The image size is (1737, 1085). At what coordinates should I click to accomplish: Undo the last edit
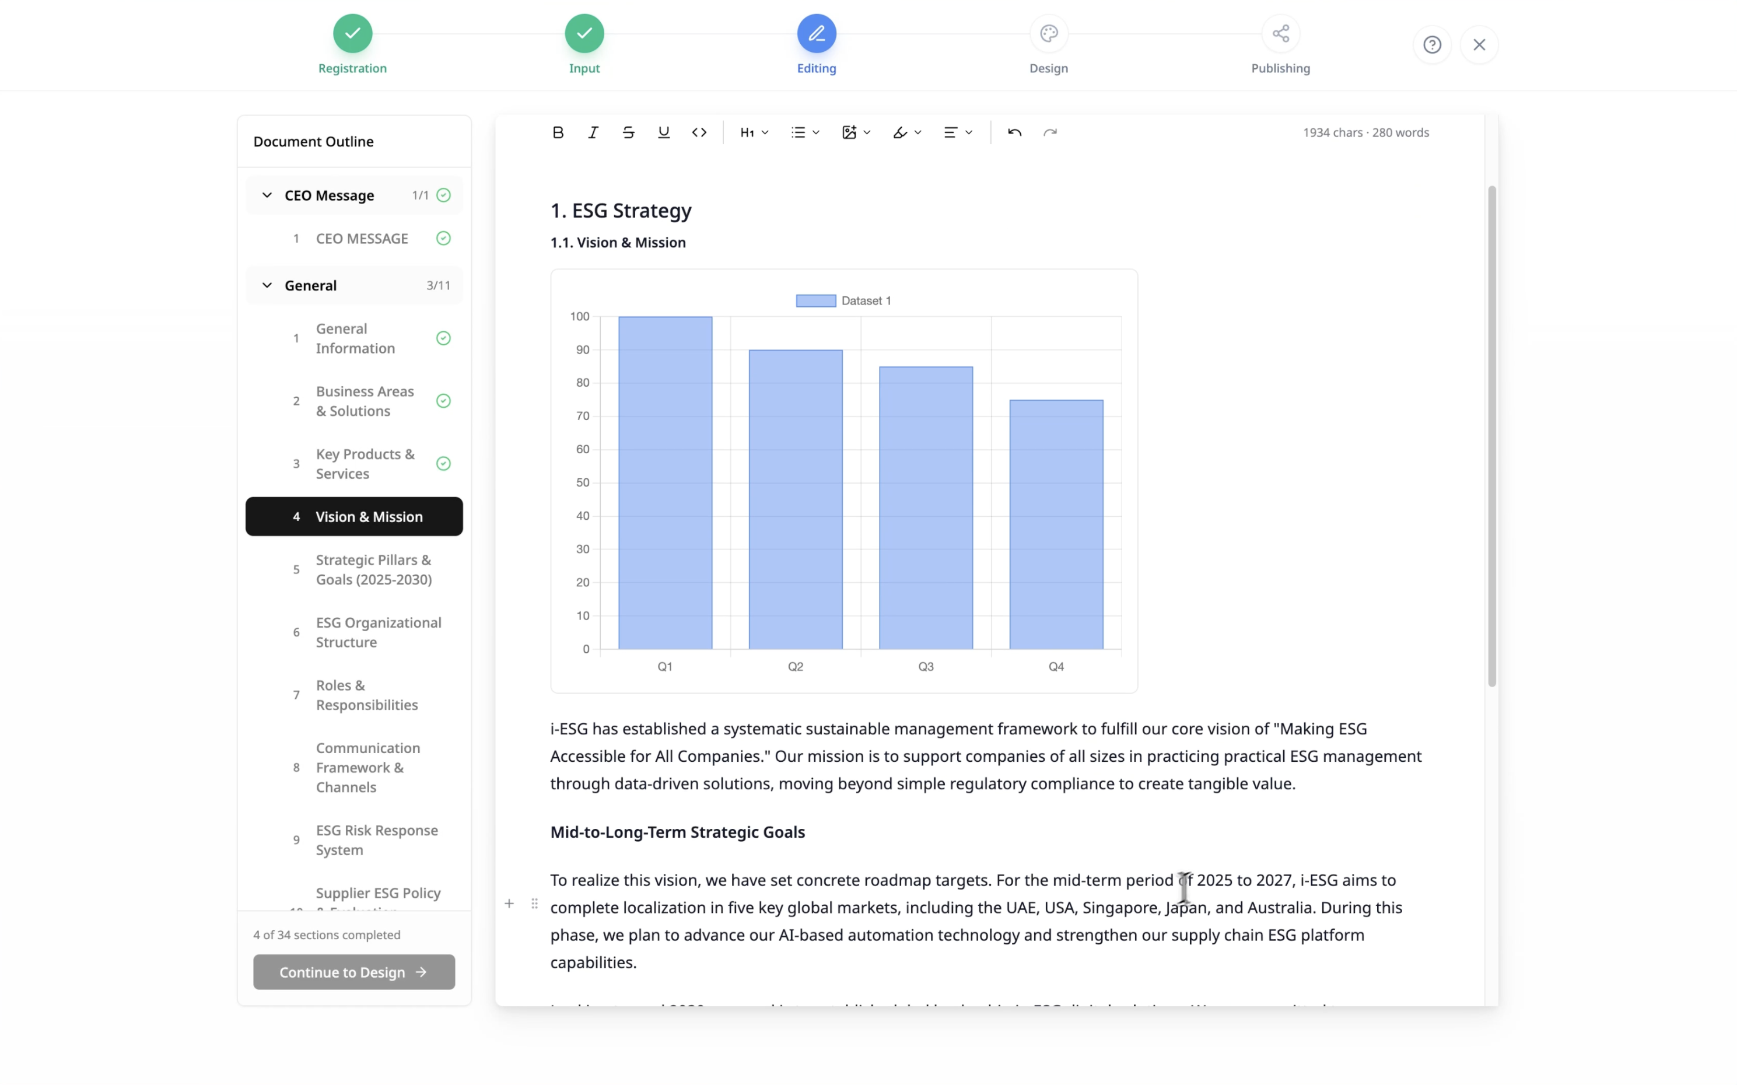(1014, 132)
